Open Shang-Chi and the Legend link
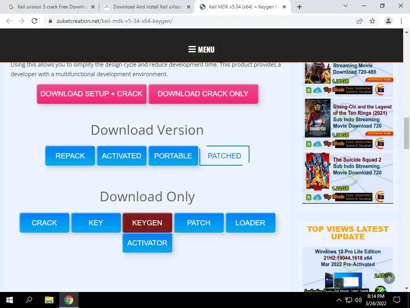This screenshot has height=308, width=410. coord(362,116)
